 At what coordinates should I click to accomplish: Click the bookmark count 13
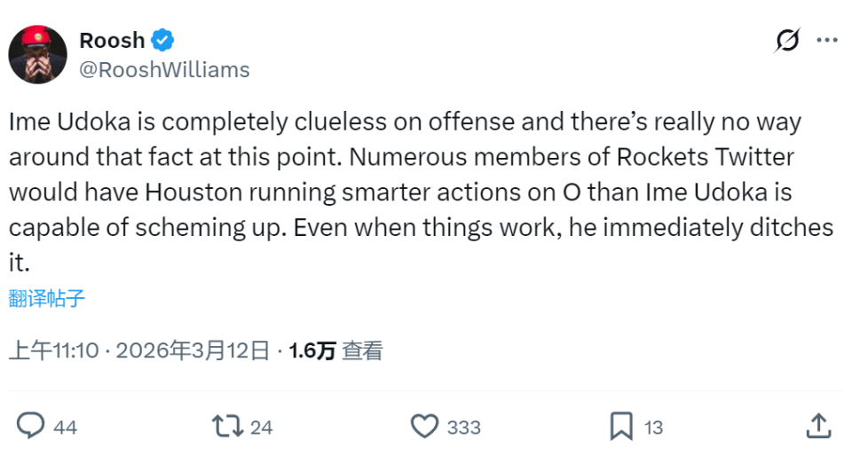653,428
